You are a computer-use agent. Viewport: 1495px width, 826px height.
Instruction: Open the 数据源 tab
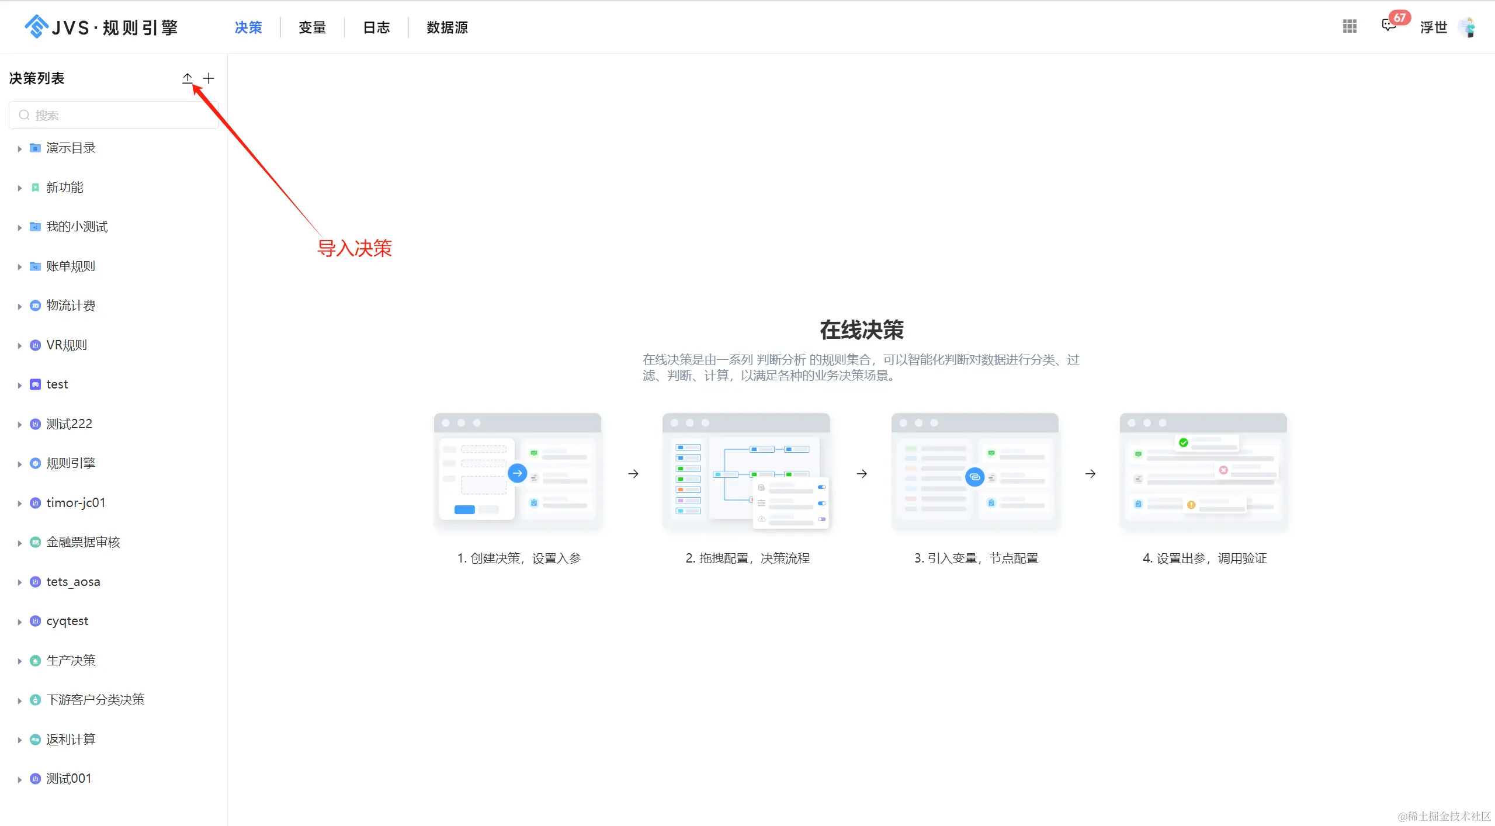coord(447,27)
